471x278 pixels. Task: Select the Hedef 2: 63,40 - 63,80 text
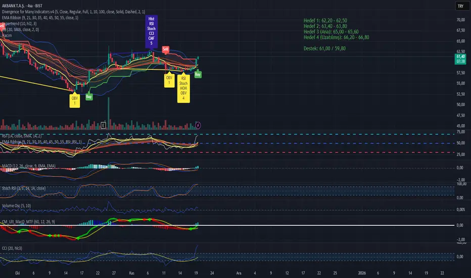[x=325, y=26]
